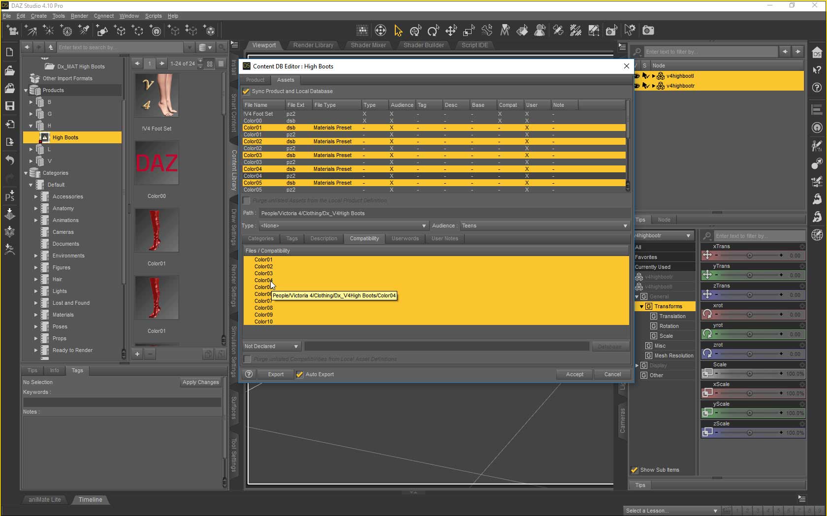Click xrot rotation icon in Parameters
This screenshot has width=827, height=516.
point(707,314)
